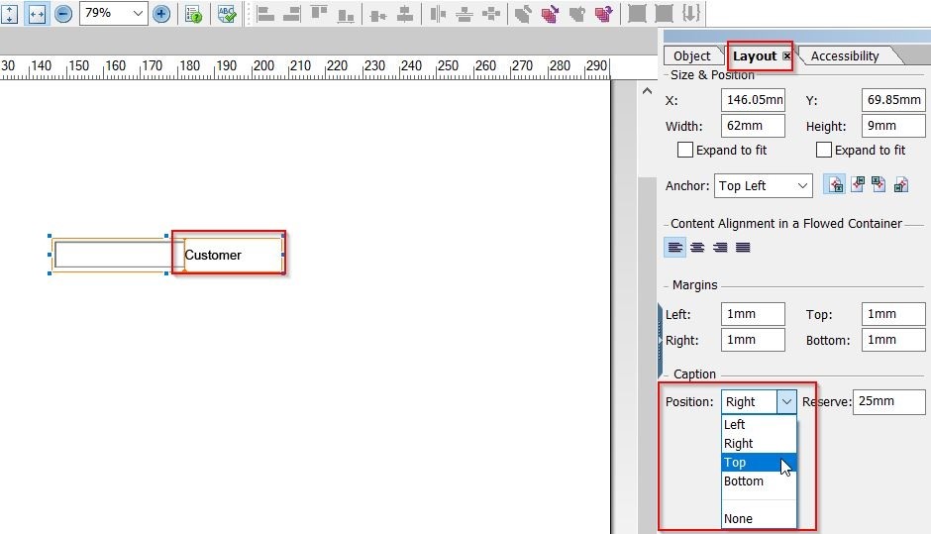Collapse the caption Position dropdown arrow
The image size is (931, 534).
[786, 402]
